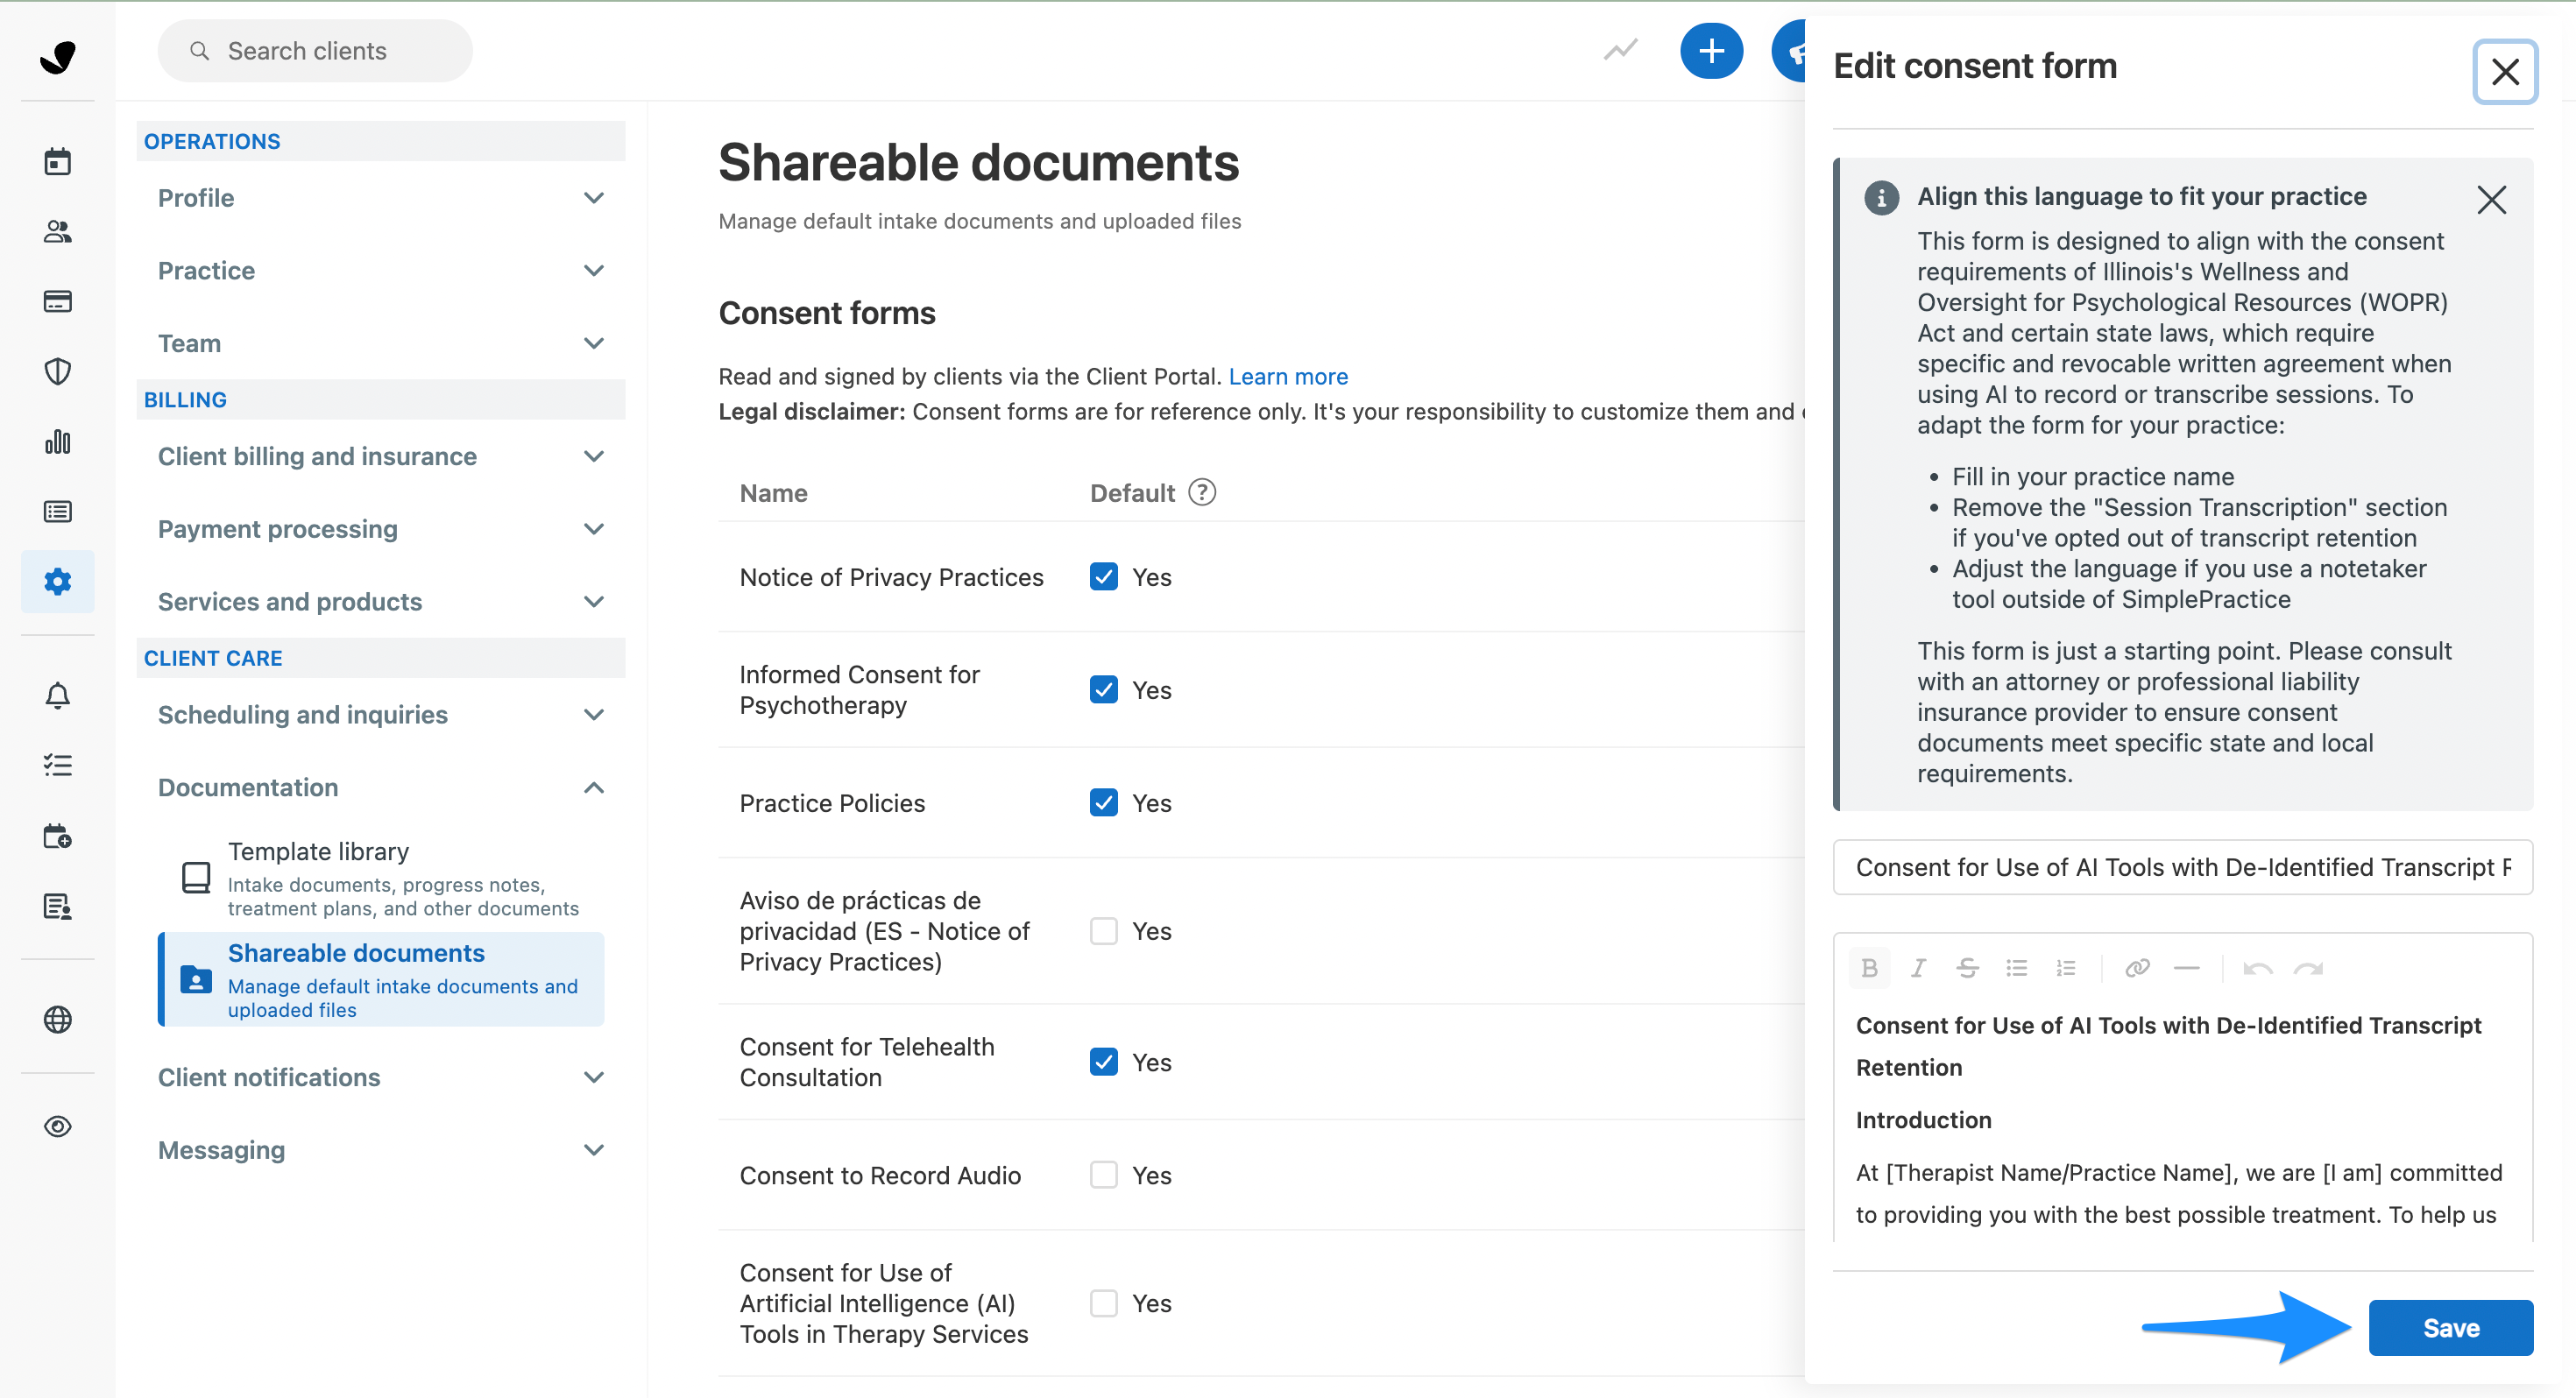This screenshot has width=2576, height=1398.
Task: Uncheck Practice Policies default checkbox
Action: tap(1103, 802)
